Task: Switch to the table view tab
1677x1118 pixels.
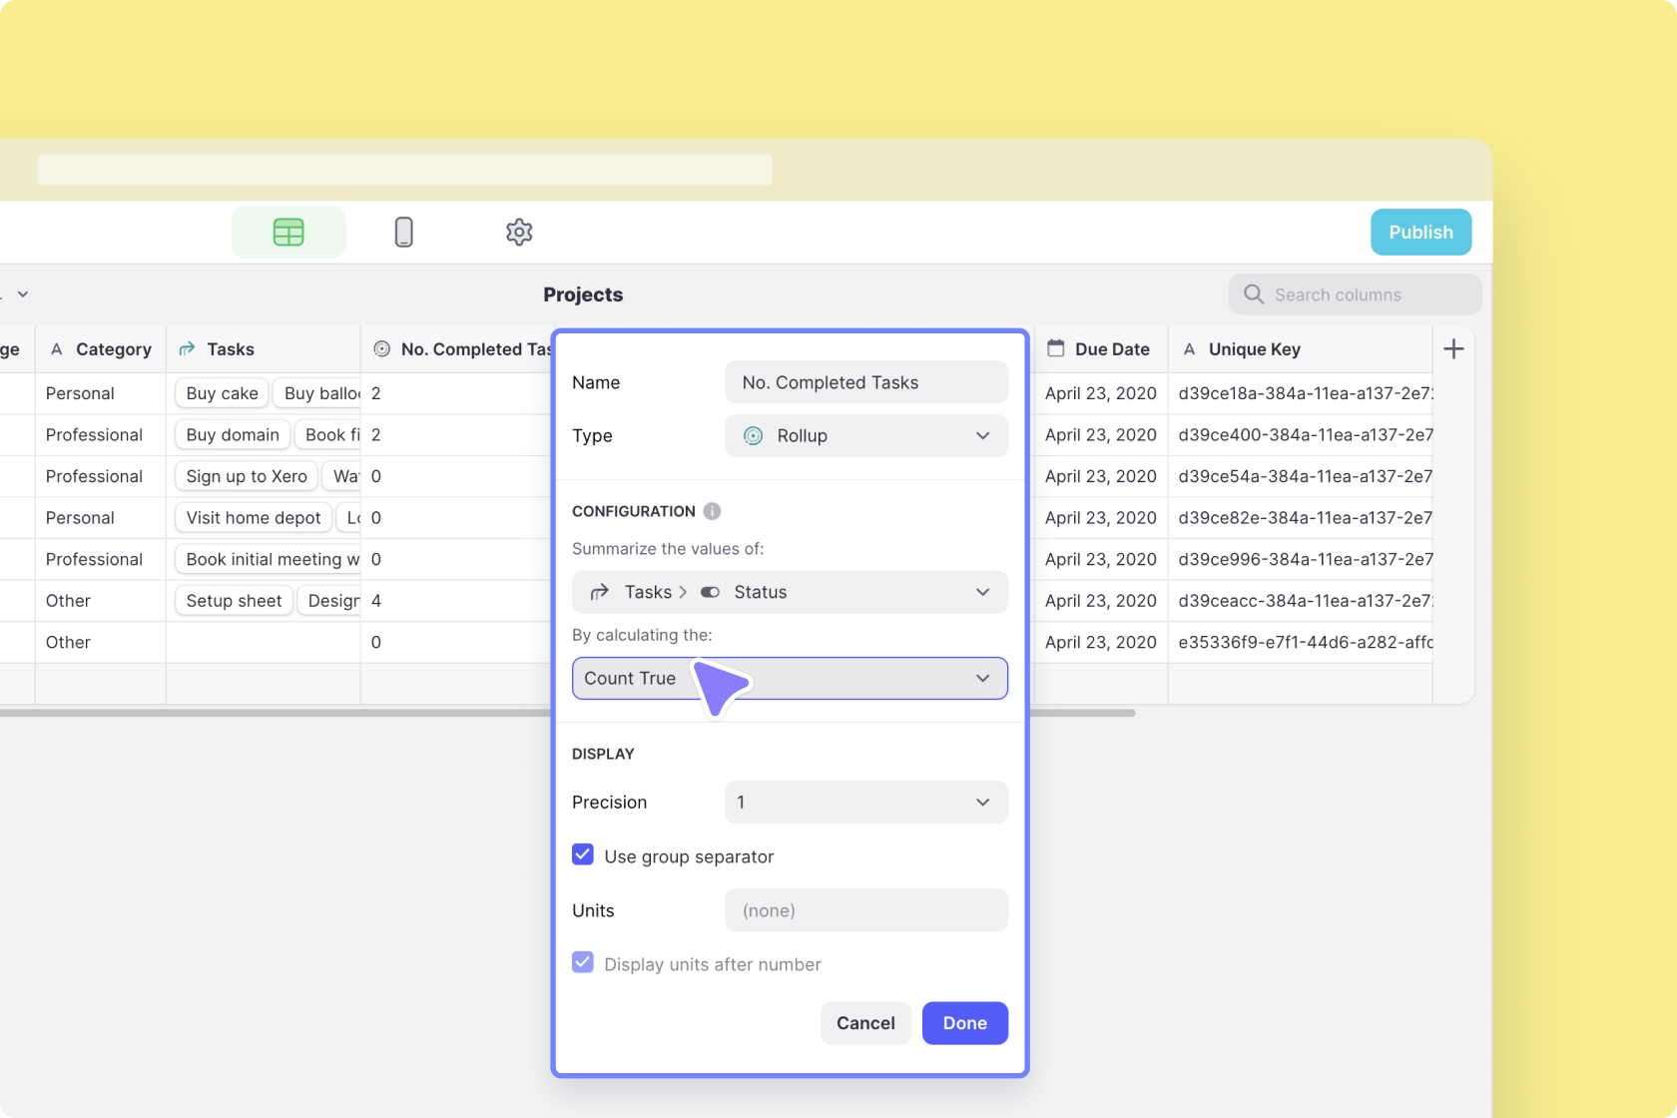Action: [x=288, y=232]
